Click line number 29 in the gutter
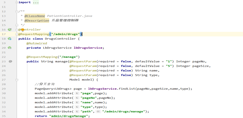This screenshot has height=118, width=243. point(4,89)
